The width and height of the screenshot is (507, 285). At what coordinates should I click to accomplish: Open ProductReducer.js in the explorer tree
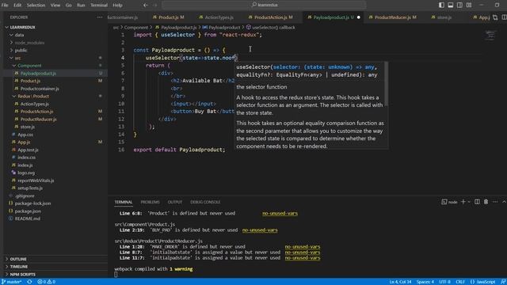tap(38, 120)
